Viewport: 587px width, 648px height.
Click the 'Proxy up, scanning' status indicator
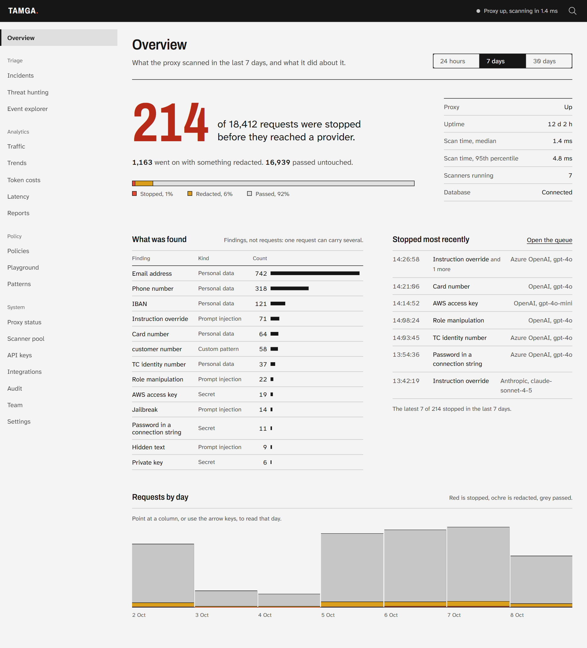point(517,11)
